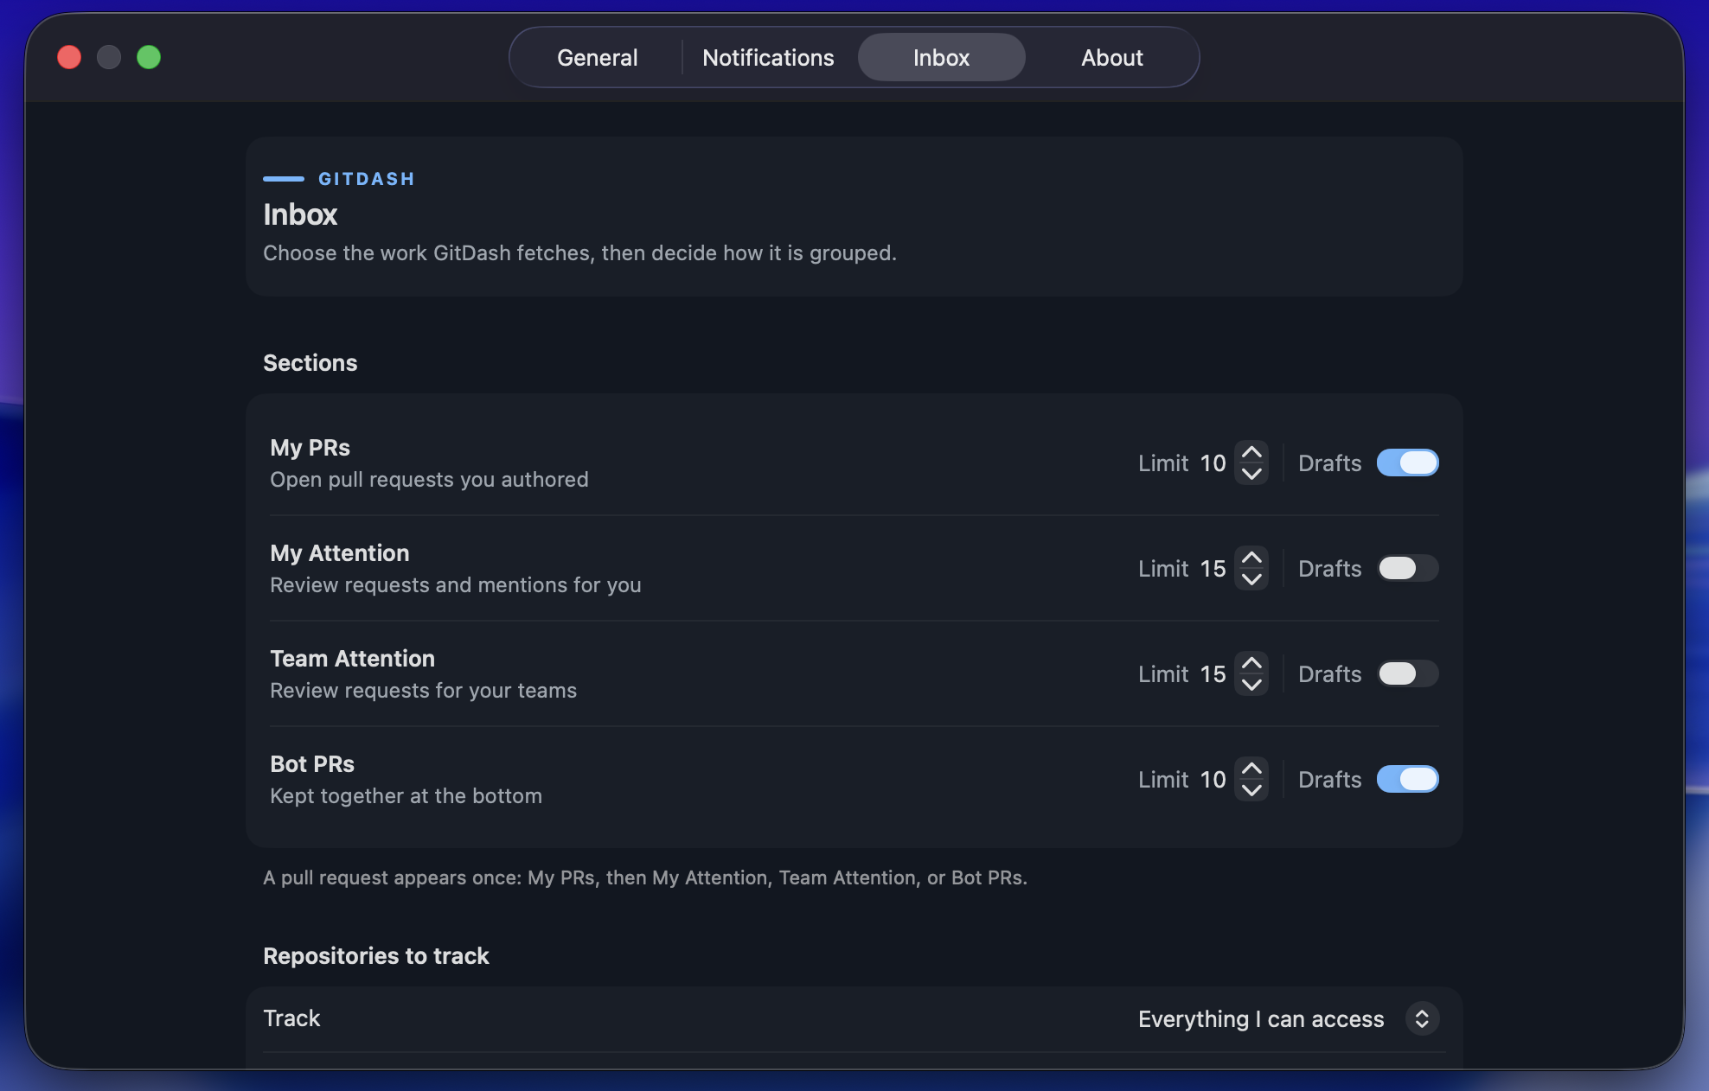Click the Track row label
Screen dimensions: 1709x1091
tap(291, 1018)
